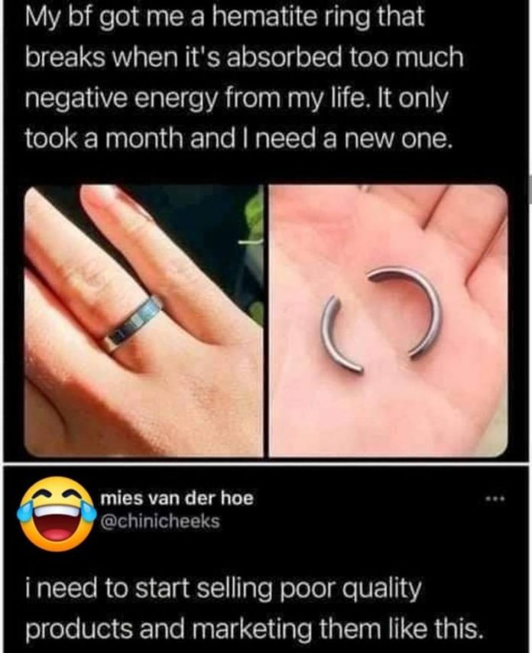Click the @chinicheeks handle
Viewport: 532px width, 653px height.
tap(161, 521)
